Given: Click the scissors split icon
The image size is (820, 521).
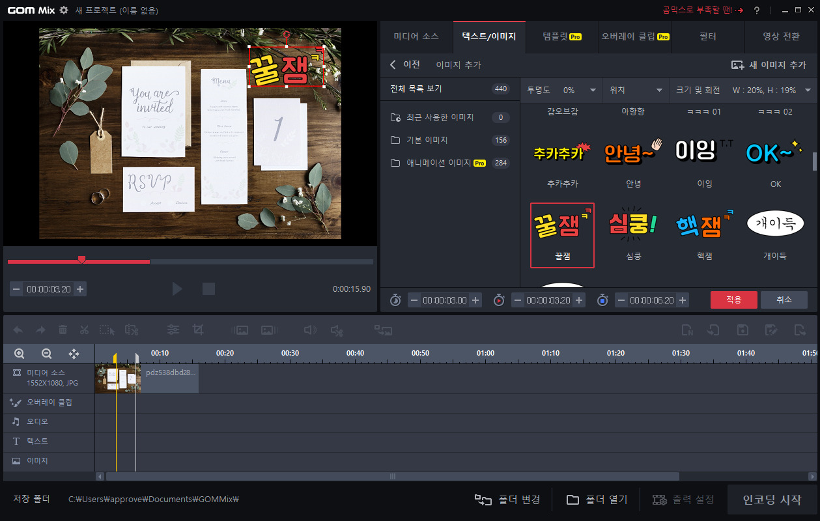Looking at the screenshot, I should [x=84, y=330].
